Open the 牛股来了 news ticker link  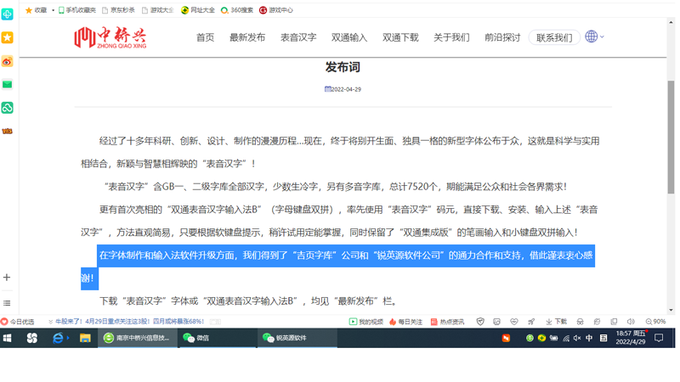point(129,322)
